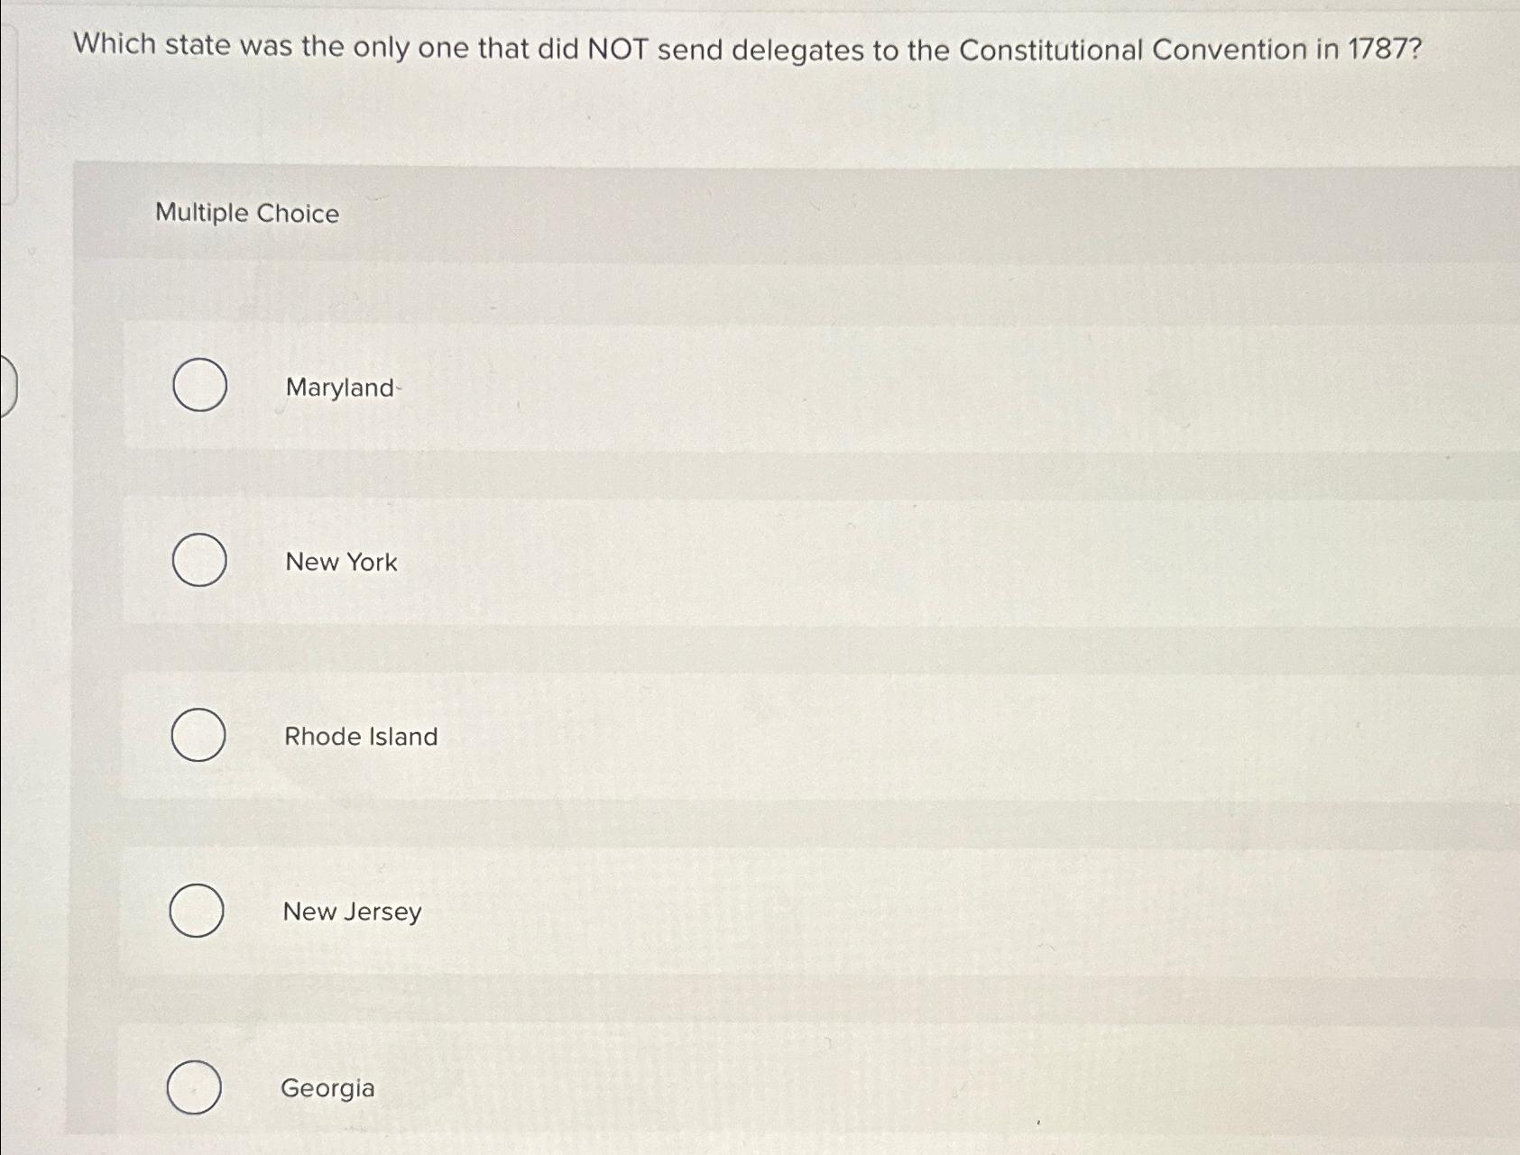1520x1155 pixels.
Task: Click the Rhode Island answer text
Action: pos(360,737)
